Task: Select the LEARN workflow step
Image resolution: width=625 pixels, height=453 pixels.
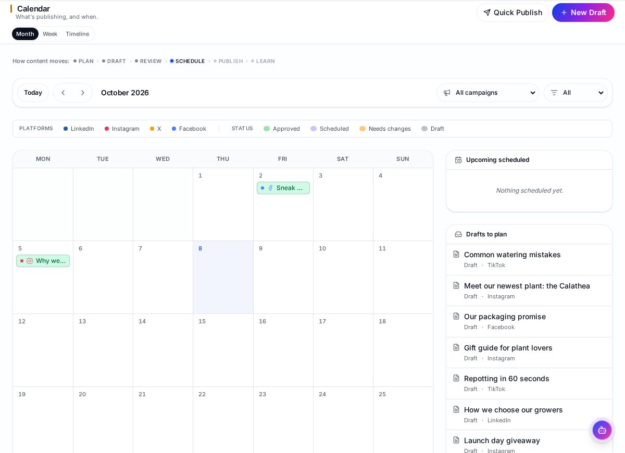Action: point(263,61)
